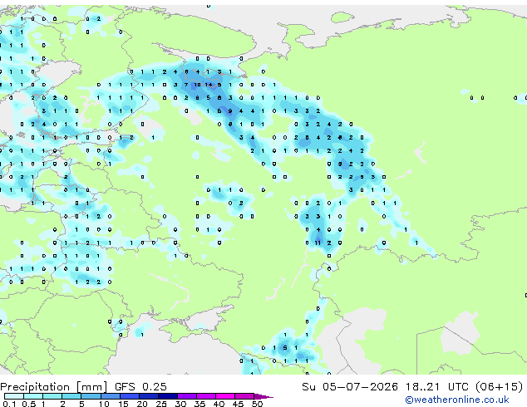
Task: Click the legend label '40'
Action: [219, 404]
